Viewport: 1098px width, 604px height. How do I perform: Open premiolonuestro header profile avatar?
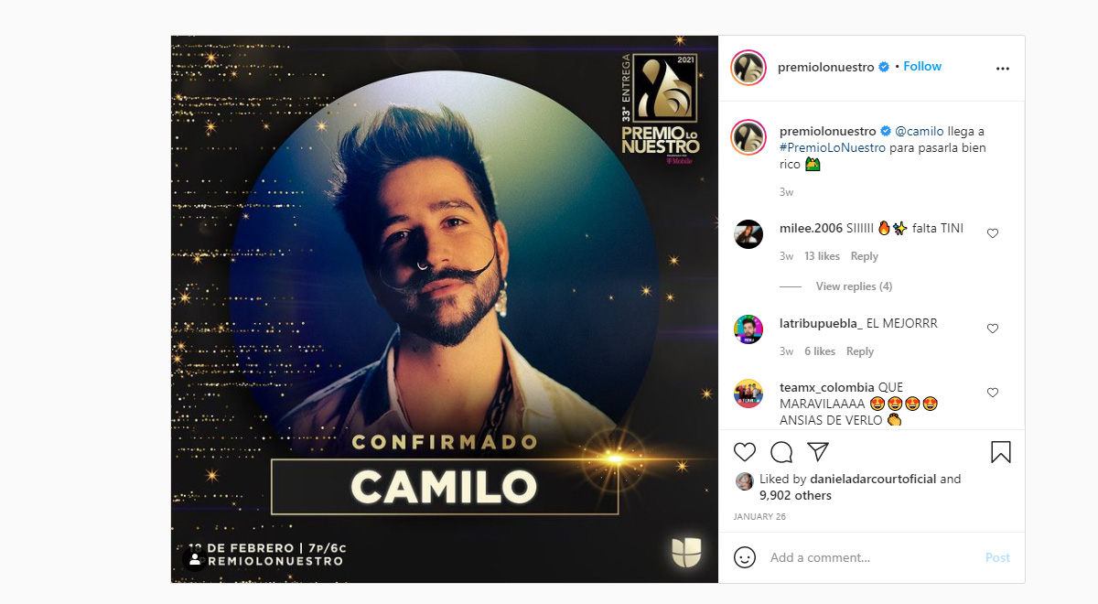[x=748, y=68]
